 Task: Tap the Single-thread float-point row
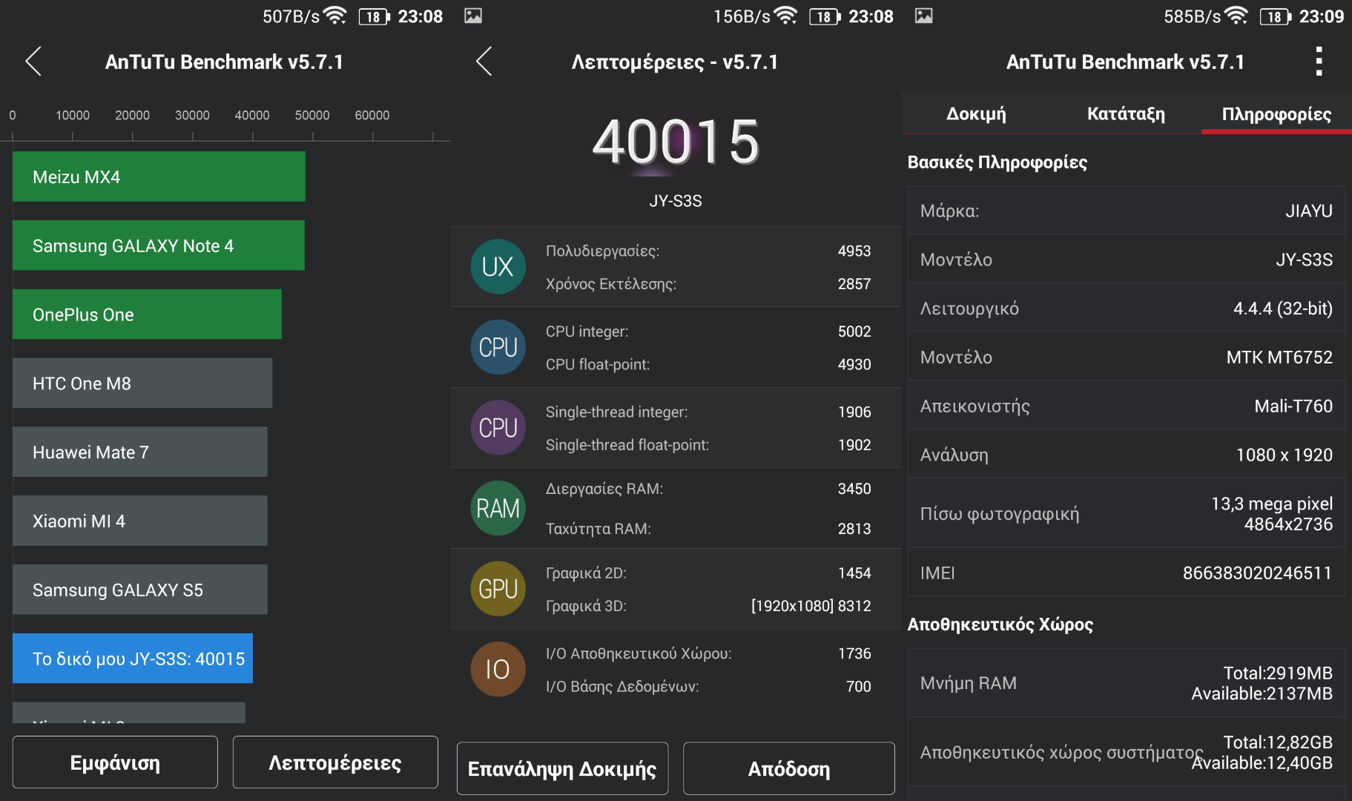[x=708, y=445]
